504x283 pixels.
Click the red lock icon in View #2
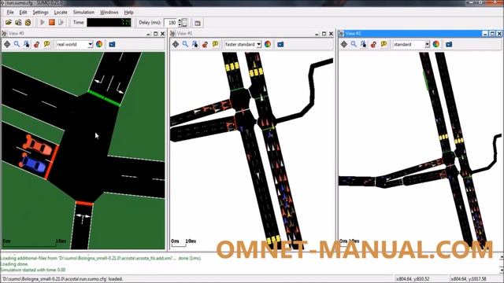pos(373,44)
